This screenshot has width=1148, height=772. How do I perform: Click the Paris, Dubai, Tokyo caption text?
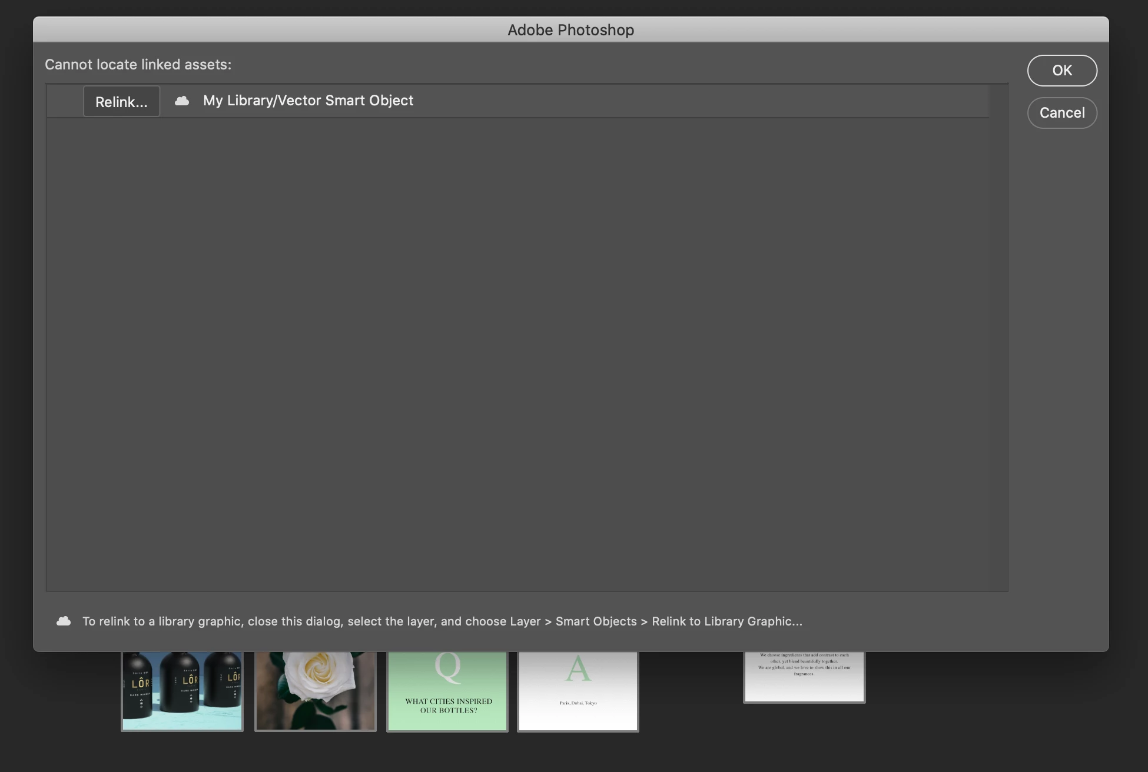(578, 703)
